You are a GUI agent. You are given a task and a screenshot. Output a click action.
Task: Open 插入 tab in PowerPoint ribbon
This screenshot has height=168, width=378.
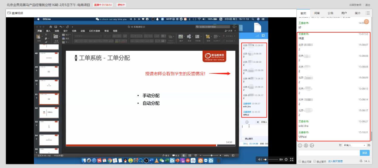click(48, 31)
